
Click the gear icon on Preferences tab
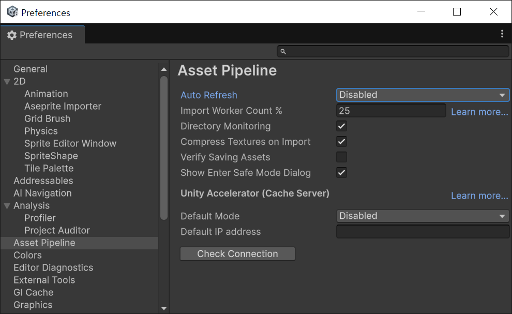click(x=12, y=35)
